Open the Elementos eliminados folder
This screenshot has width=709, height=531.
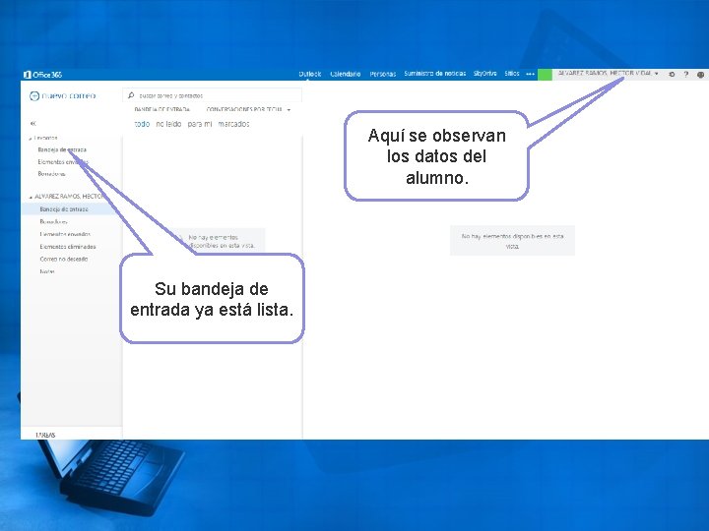pyautogui.click(x=68, y=247)
